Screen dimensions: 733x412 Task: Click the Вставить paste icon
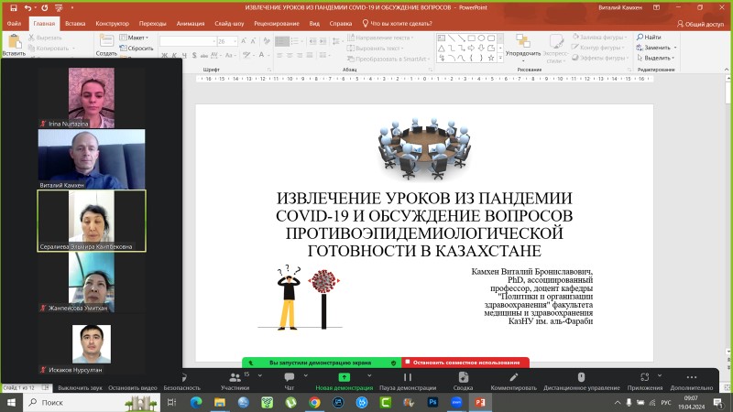[14, 45]
